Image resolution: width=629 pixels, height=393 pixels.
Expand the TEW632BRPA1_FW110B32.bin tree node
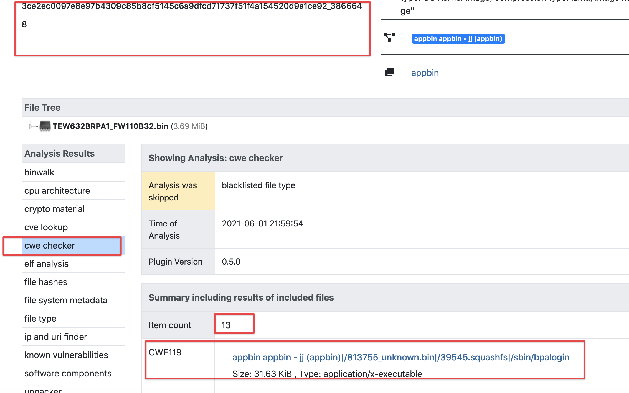tap(31, 126)
